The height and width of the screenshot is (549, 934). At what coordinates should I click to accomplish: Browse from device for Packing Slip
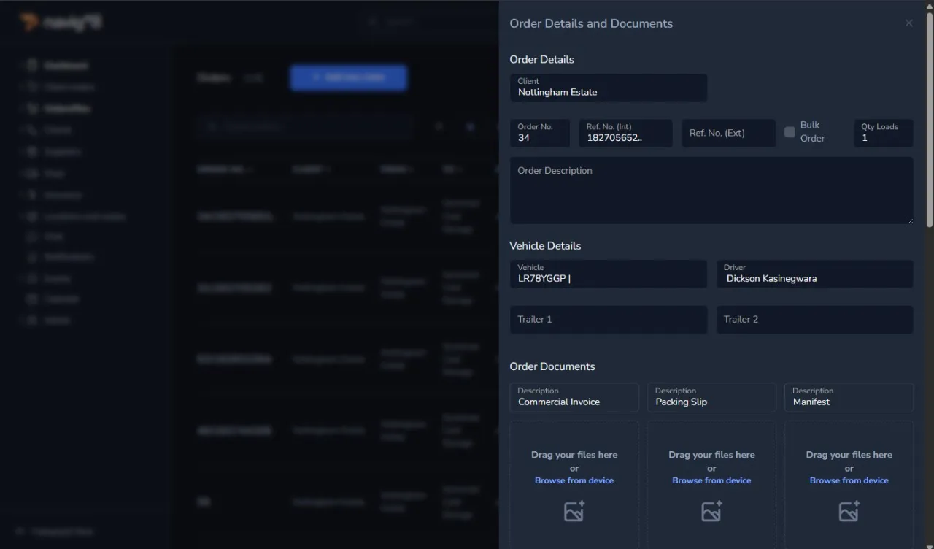pyautogui.click(x=711, y=480)
